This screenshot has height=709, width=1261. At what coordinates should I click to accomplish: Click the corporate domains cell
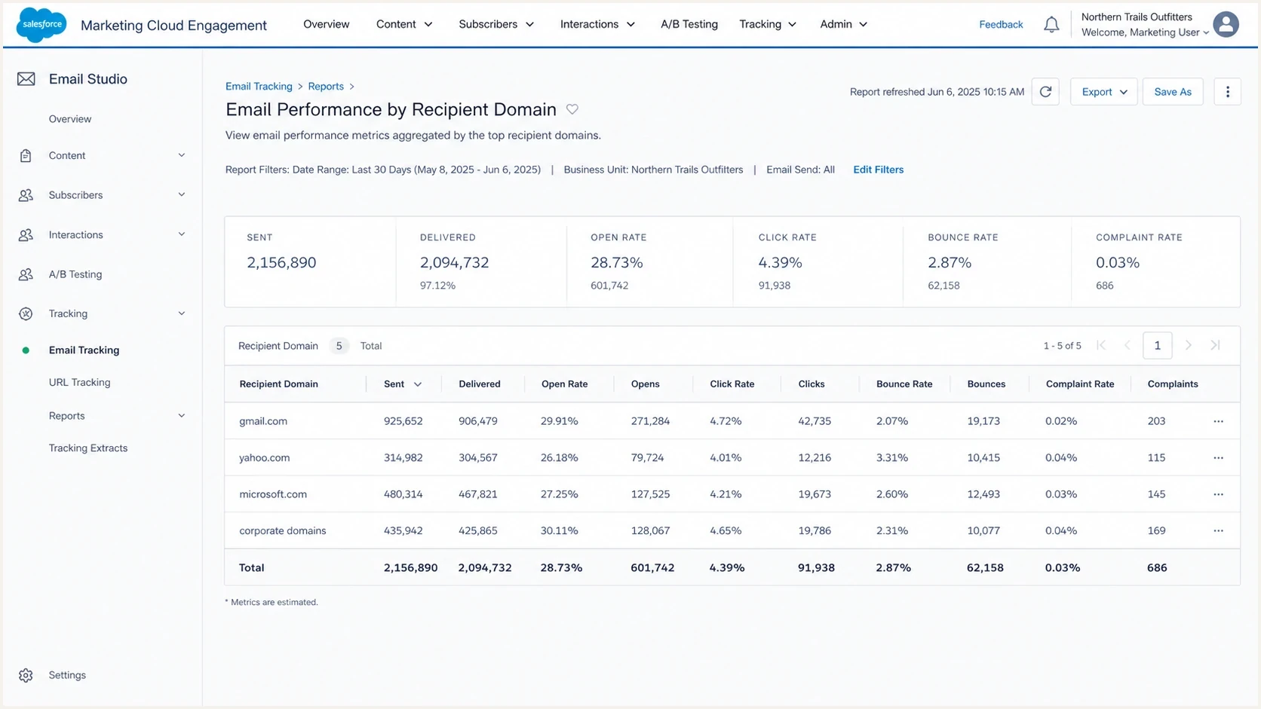coord(283,531)
